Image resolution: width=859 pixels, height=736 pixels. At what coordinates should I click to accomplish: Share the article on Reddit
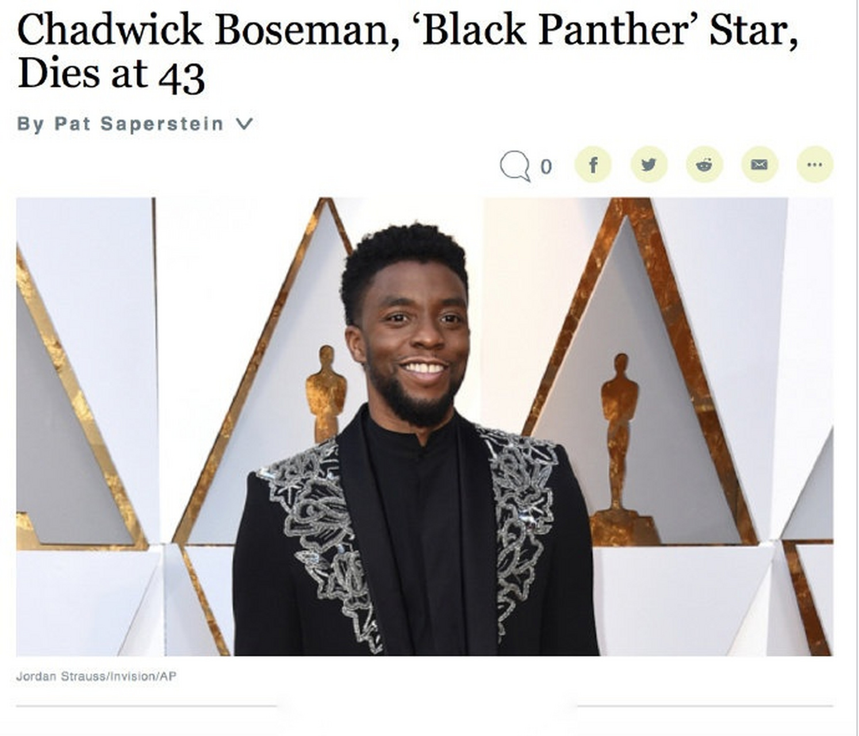704,165
